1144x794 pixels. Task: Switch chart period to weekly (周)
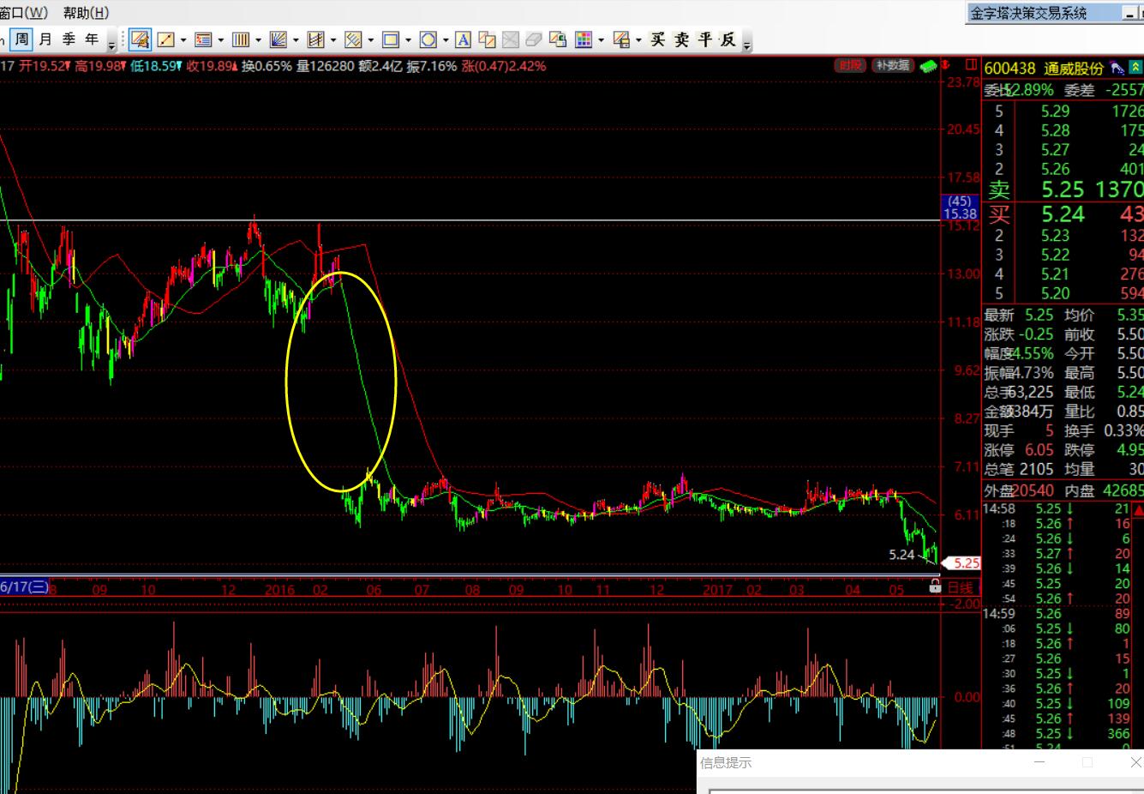coord(22,39)
